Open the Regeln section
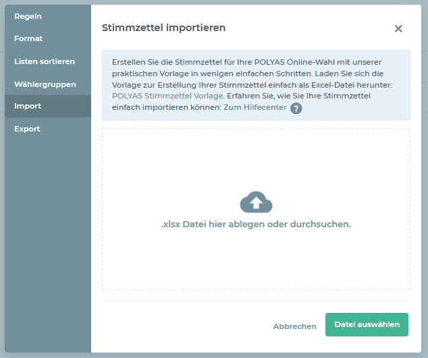This screenshot has width=428, height=358. pyautogui.click(x=29, y=16)
